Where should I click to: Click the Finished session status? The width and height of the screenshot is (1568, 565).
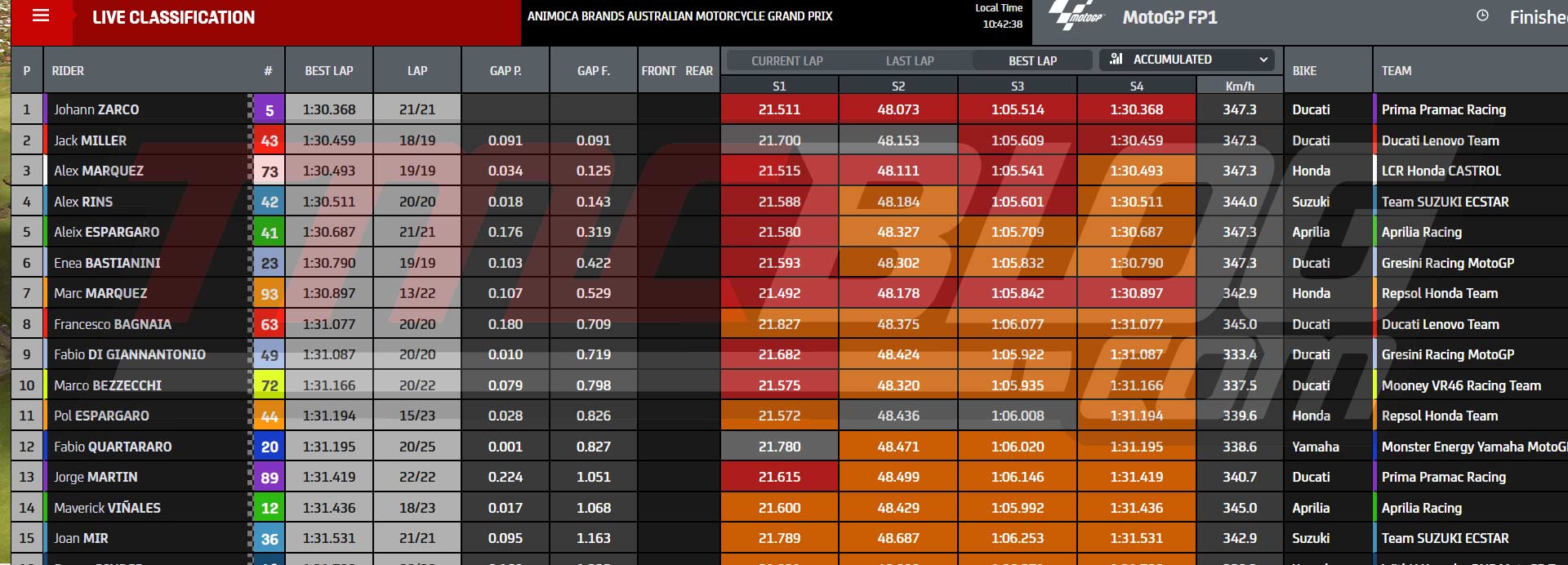(1538, 17)
